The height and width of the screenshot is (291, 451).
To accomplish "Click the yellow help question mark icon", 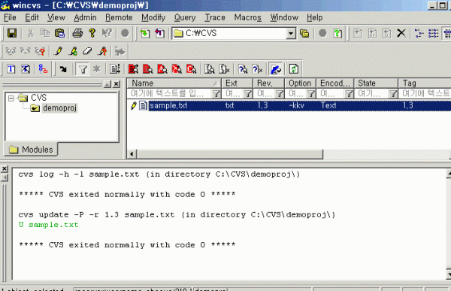I will [92, 33].
